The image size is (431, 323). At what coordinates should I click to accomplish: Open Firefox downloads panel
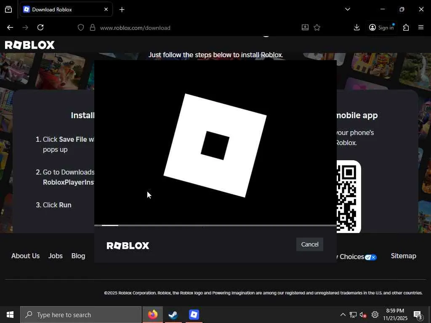coord(357,27)
